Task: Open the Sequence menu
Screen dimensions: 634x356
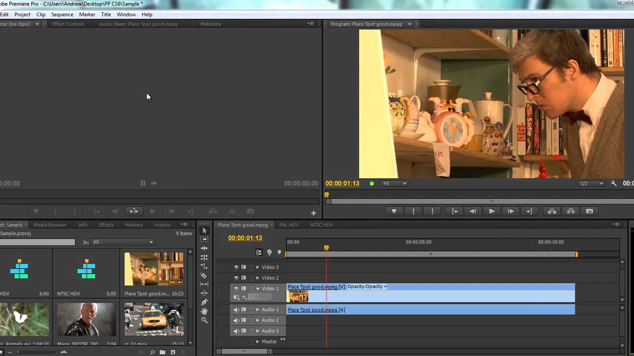Action: pyautogui.click(x=62, y=14)
